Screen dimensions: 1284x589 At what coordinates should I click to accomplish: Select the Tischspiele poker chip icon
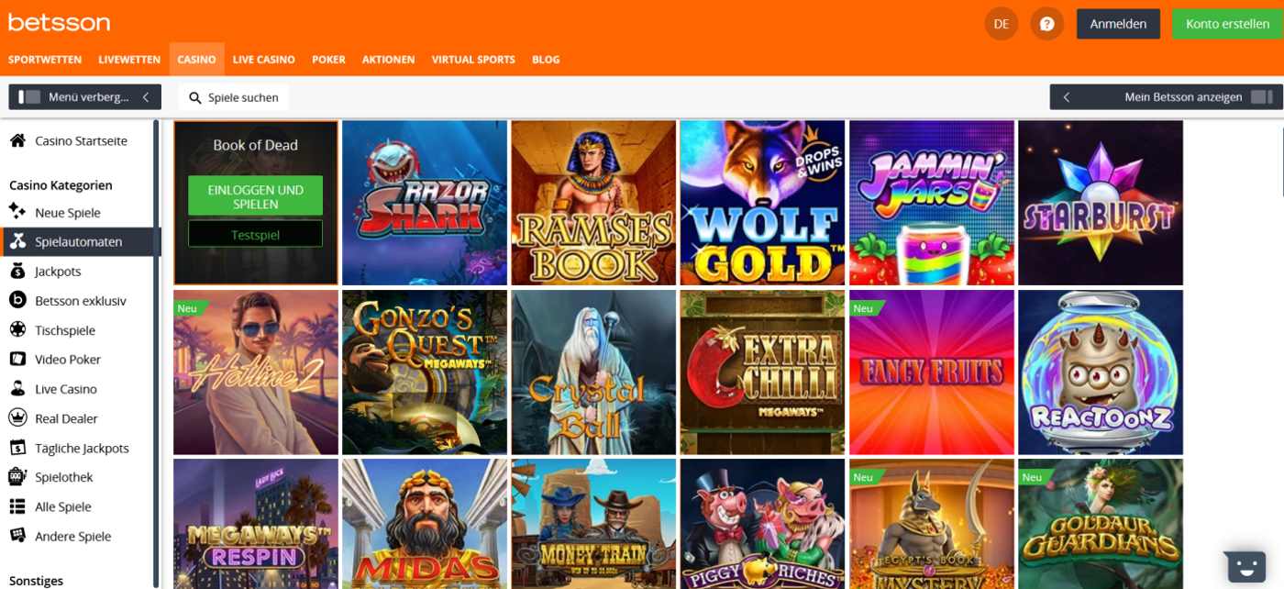click(17, 329)
